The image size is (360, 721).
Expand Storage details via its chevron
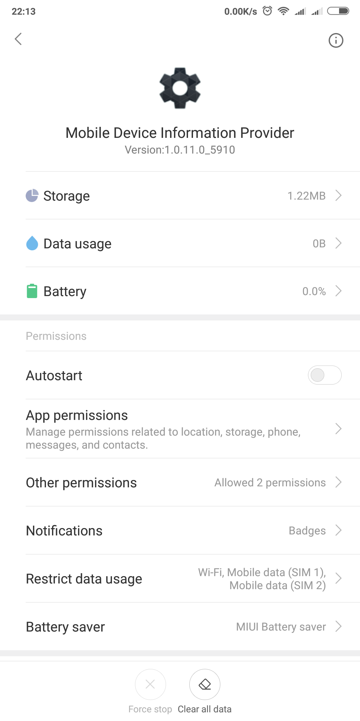(338, 196)
